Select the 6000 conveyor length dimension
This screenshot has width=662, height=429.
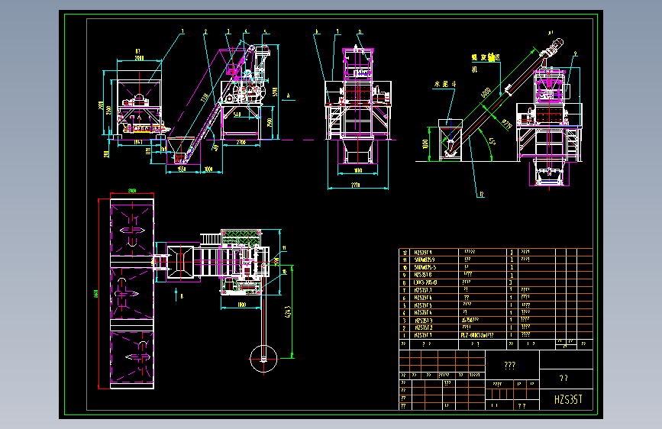pyautogui.click(x=486, y=92)
